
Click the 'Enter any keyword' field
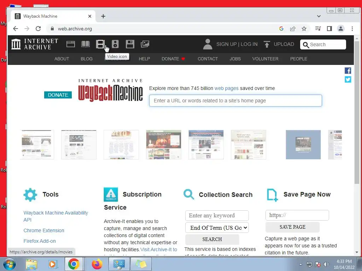click(x=217, y=216)
